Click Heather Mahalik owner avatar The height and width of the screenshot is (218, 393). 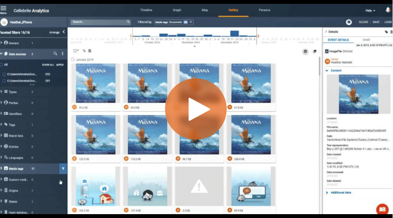coord(327,61)
